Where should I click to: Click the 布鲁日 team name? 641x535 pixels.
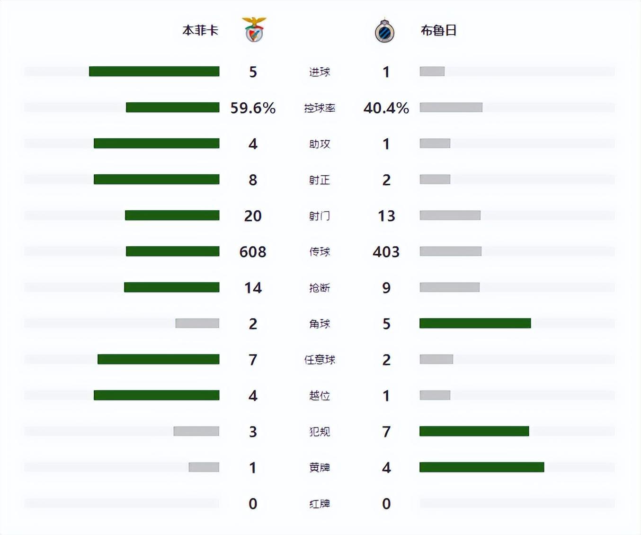438,30
